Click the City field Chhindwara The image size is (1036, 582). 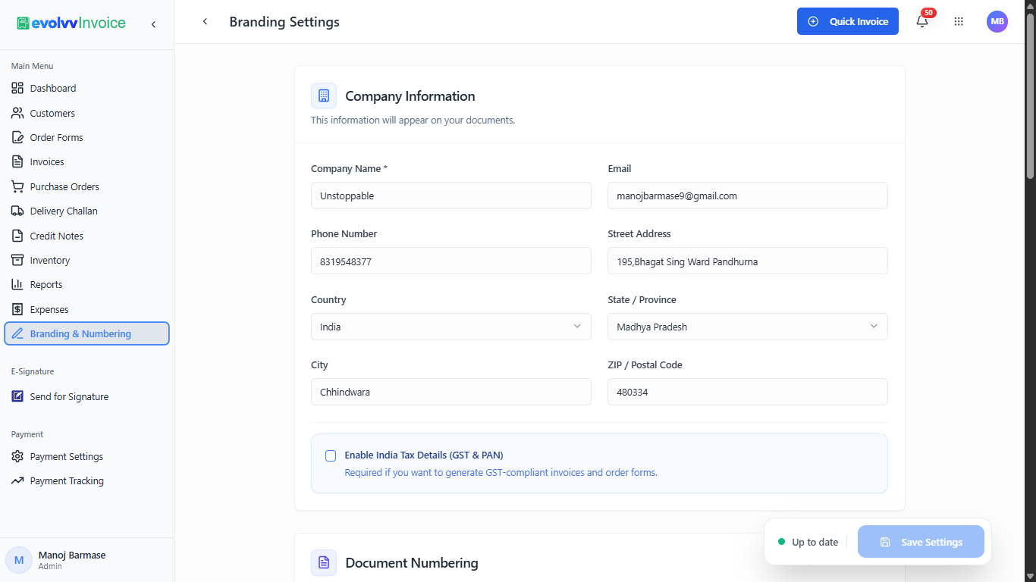click(x=451, y=392)
